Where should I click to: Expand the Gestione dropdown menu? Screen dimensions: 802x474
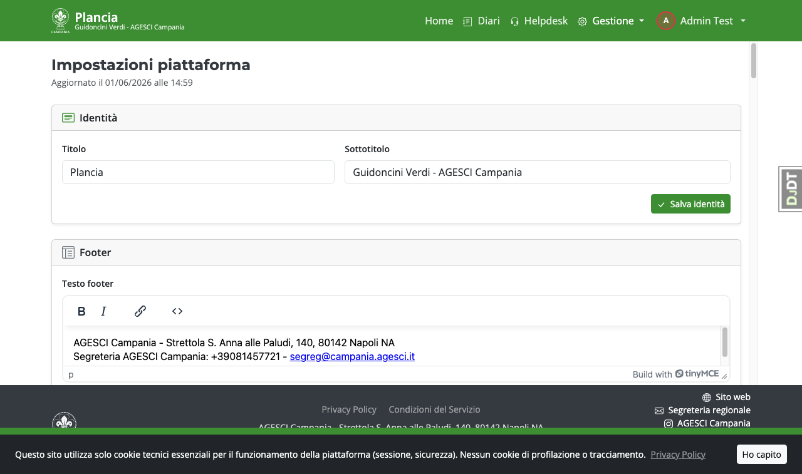[x=611, y=21]
